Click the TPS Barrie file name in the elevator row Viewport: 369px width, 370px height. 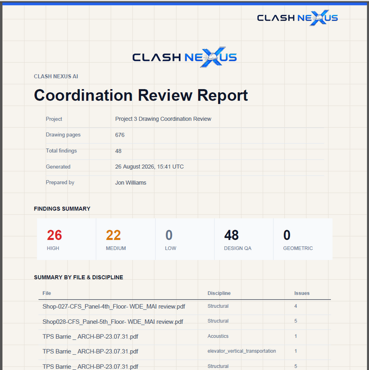point(90,352)
